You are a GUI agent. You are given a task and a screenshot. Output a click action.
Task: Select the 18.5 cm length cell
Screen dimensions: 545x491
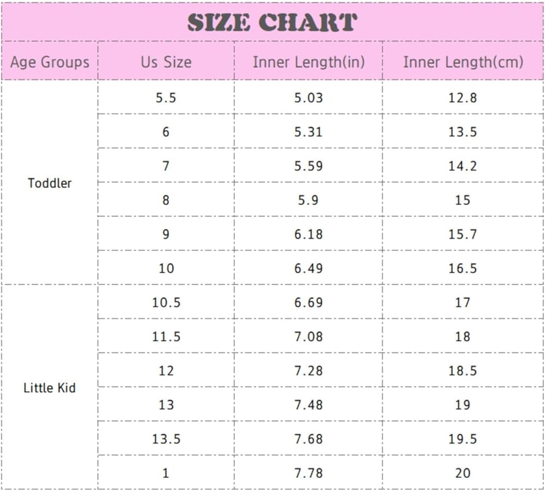point(463,370)
